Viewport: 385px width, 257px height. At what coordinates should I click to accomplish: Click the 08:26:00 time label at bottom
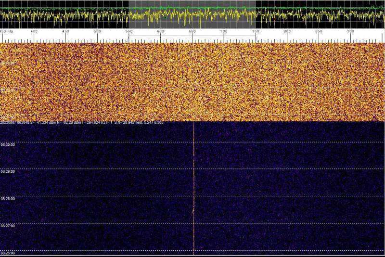(x=8, y=253)
